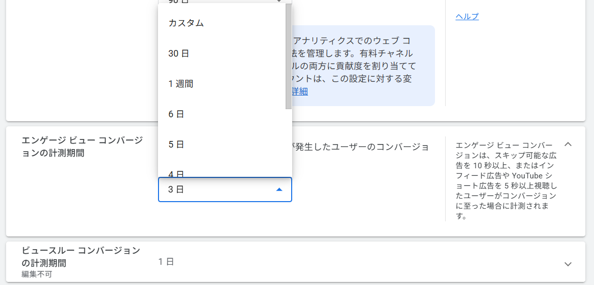The image size is (594, 285).
Task: Collapse the エンゲージ ビュー コンバージョン section chevron
Action: point(568,144)
